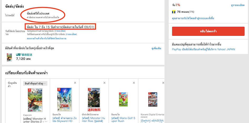This screenshot has width=249, height=123.
Task: Remove eBASEBALL item from comparison
Action: [163, 83]
